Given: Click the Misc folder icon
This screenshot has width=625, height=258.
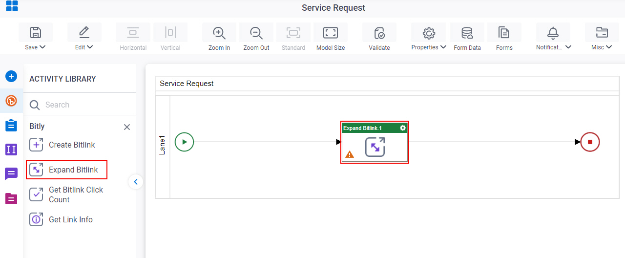Looking at the screenshot, I should [x=602, y=33].
